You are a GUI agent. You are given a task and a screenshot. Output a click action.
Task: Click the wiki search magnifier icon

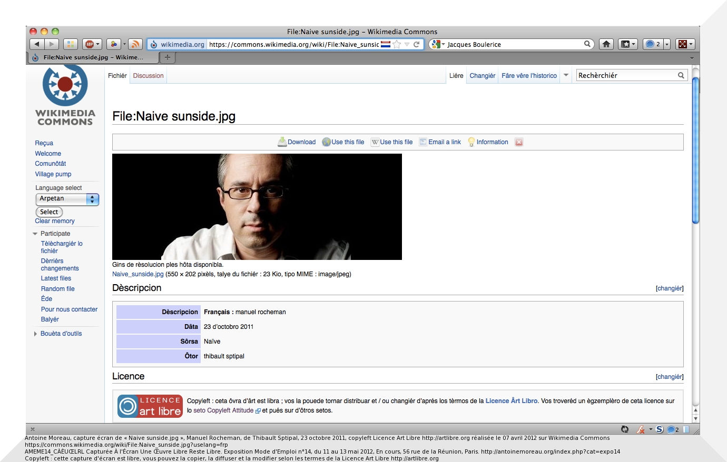point(681,75)
